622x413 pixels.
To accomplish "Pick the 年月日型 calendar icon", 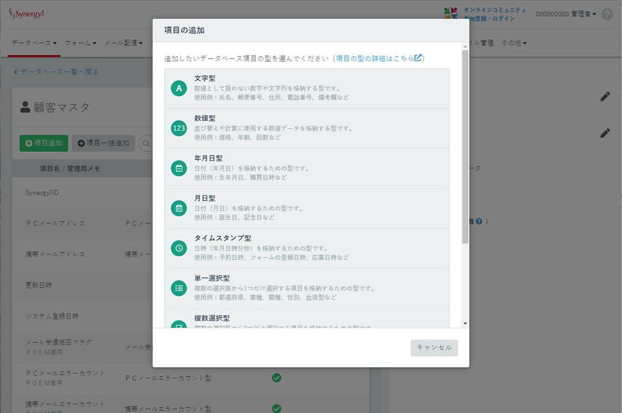I will pyautogui.click(x=179, y=168).
